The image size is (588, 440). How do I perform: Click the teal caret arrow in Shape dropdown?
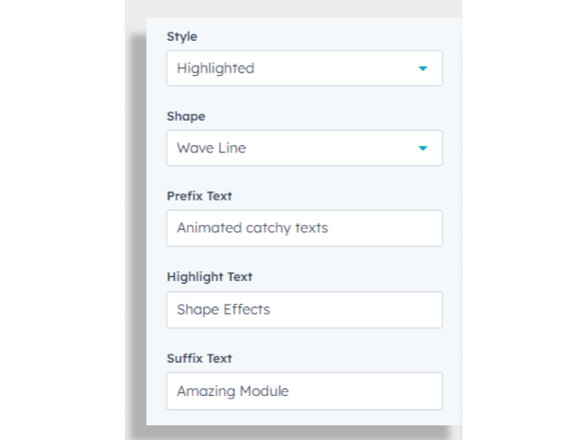(422, 148)
